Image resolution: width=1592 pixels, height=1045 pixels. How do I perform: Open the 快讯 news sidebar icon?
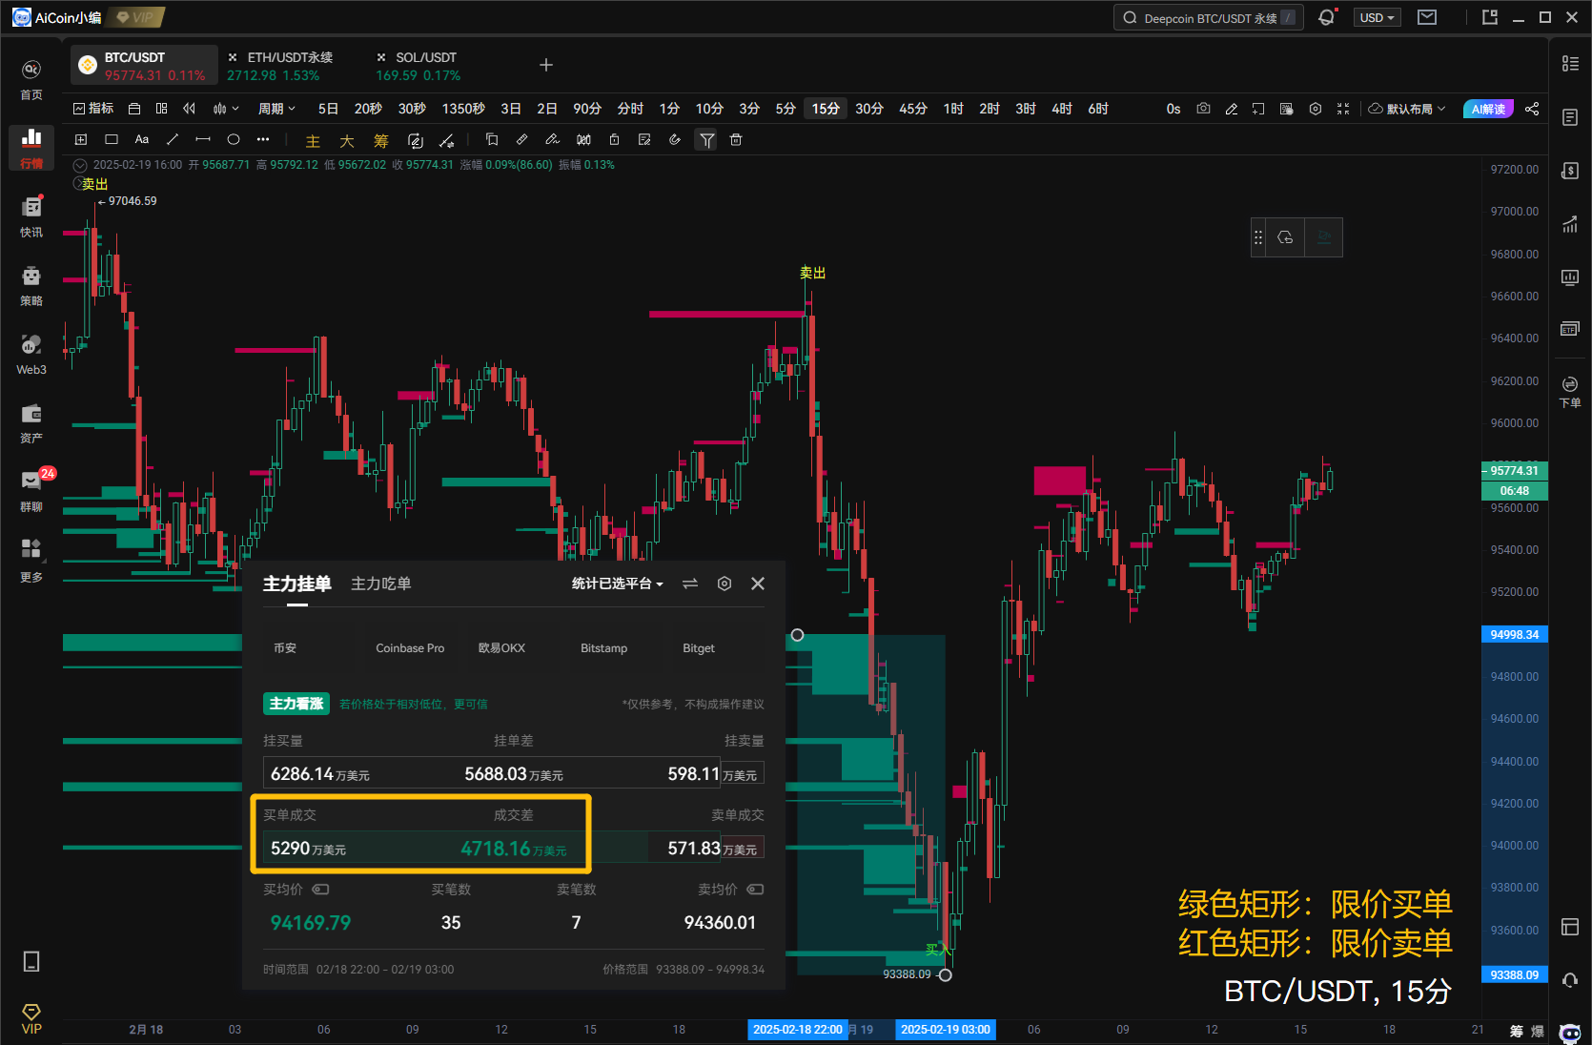31,217
